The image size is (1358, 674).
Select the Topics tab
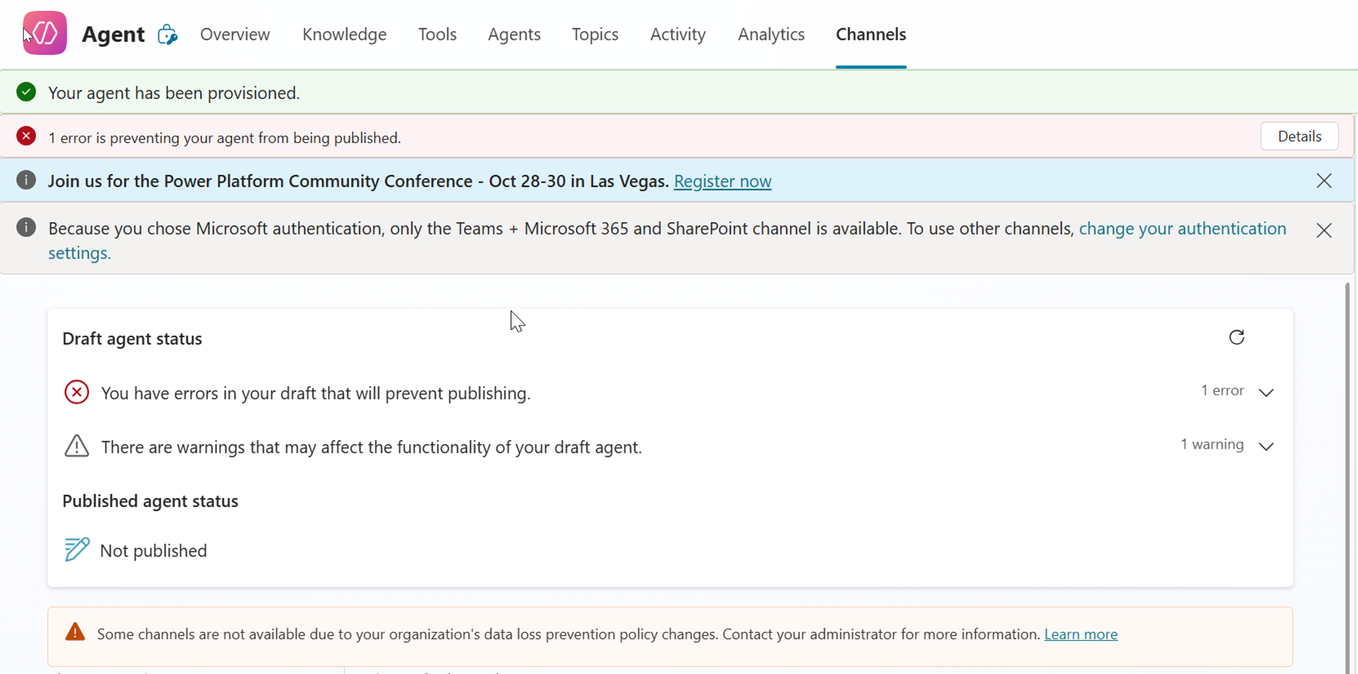(x=595, y=34)
